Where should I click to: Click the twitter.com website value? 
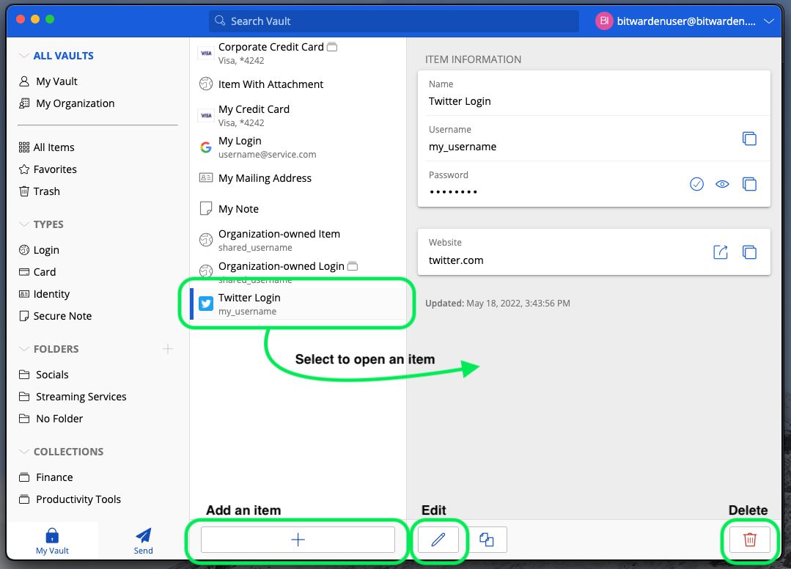click(x=456, y=260)
